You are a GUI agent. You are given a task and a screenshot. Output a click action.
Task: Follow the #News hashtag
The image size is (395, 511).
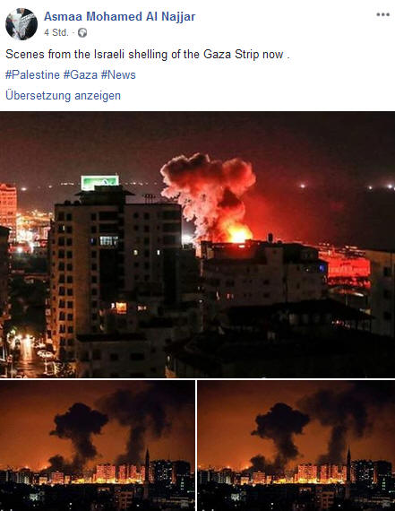[118, 75]
